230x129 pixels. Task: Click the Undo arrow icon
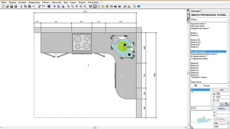point(34,6)
